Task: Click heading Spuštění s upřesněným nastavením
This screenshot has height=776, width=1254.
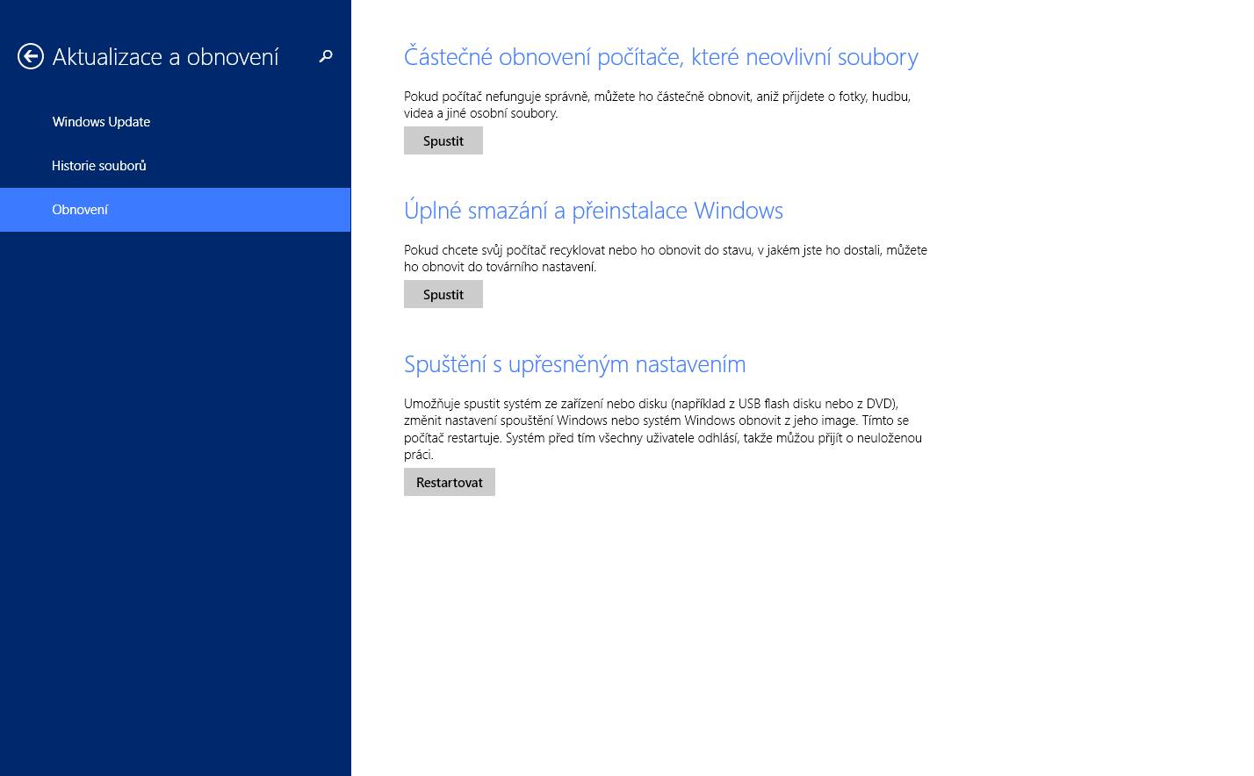Action: coord(575,364)
